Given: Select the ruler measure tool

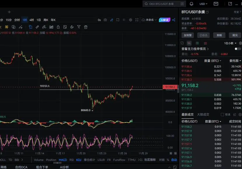Looking at the screenshot, I should [x=37, y=27].
